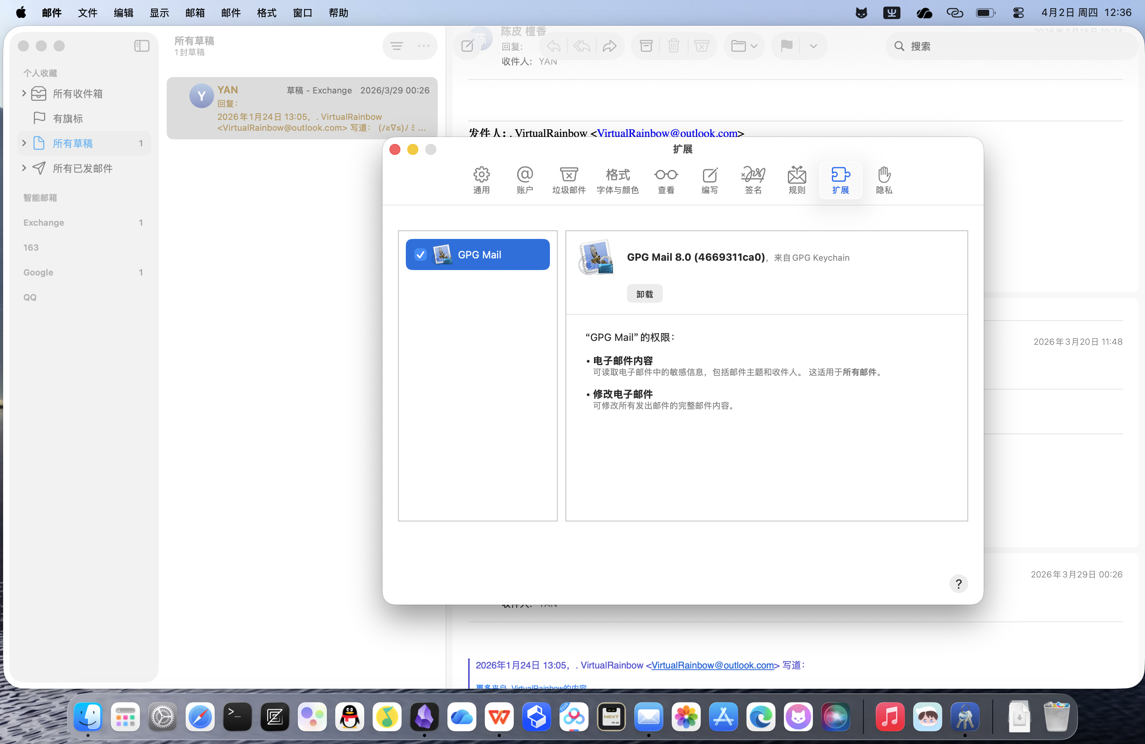Open the message list more options menu
Image resolution: width=1145 pixels, height=744 pixels.
424,46
